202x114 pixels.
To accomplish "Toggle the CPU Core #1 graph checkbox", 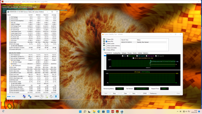I will [x=128, y=56].
